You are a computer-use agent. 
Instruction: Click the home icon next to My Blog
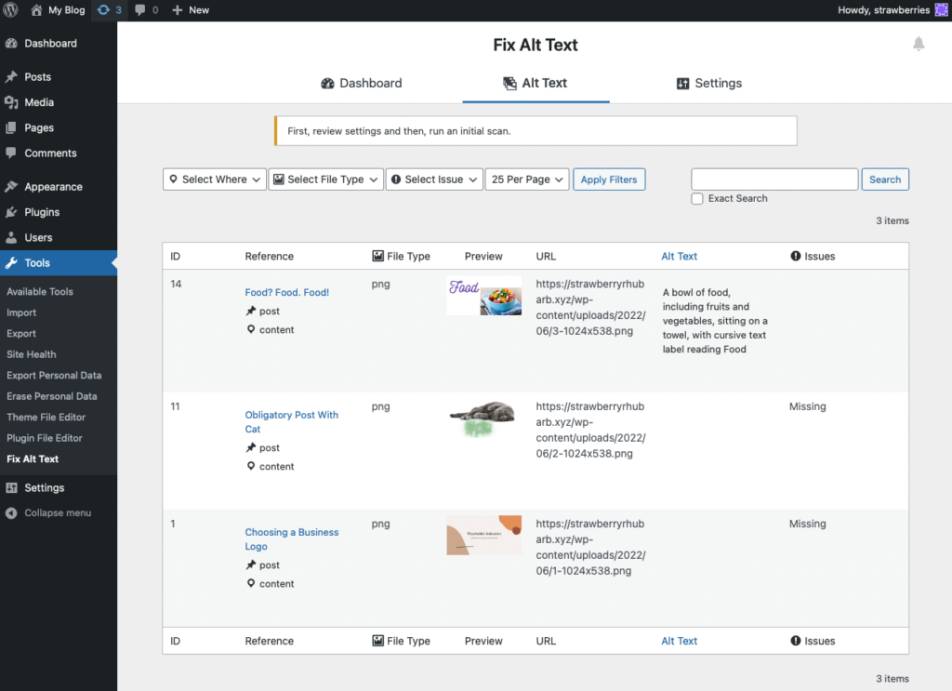(36, 10)
